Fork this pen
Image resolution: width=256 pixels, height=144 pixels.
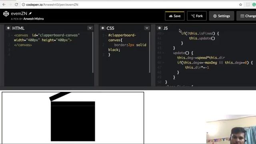pos(197,16)
